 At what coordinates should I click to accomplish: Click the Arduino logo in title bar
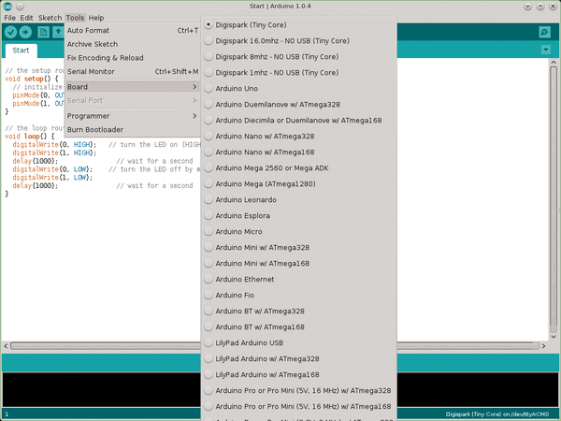click(7, 7)
